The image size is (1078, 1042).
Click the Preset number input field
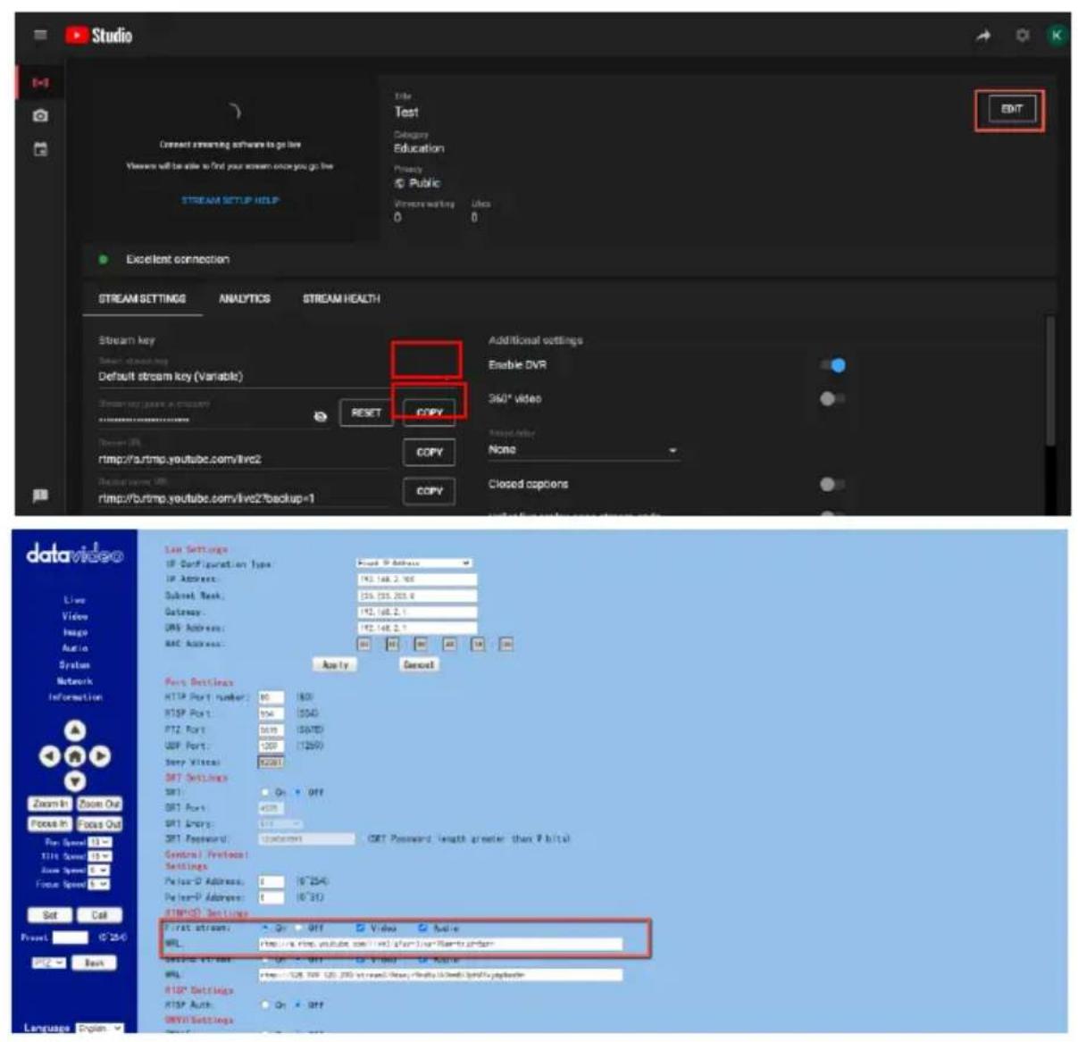(x=70, y=938)
